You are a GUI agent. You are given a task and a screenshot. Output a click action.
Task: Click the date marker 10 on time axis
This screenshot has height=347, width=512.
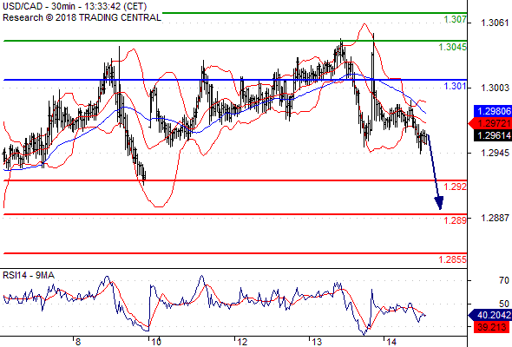click(x=157, y=342)
